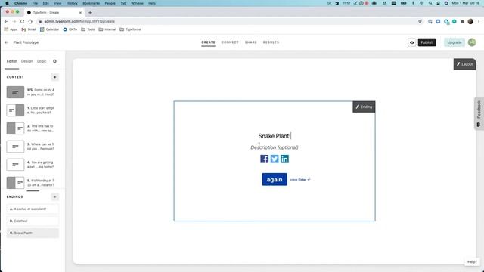Viewport: 484px width, 272px height.
Task: Open the Feedback side tab
Action: [479, 113]
